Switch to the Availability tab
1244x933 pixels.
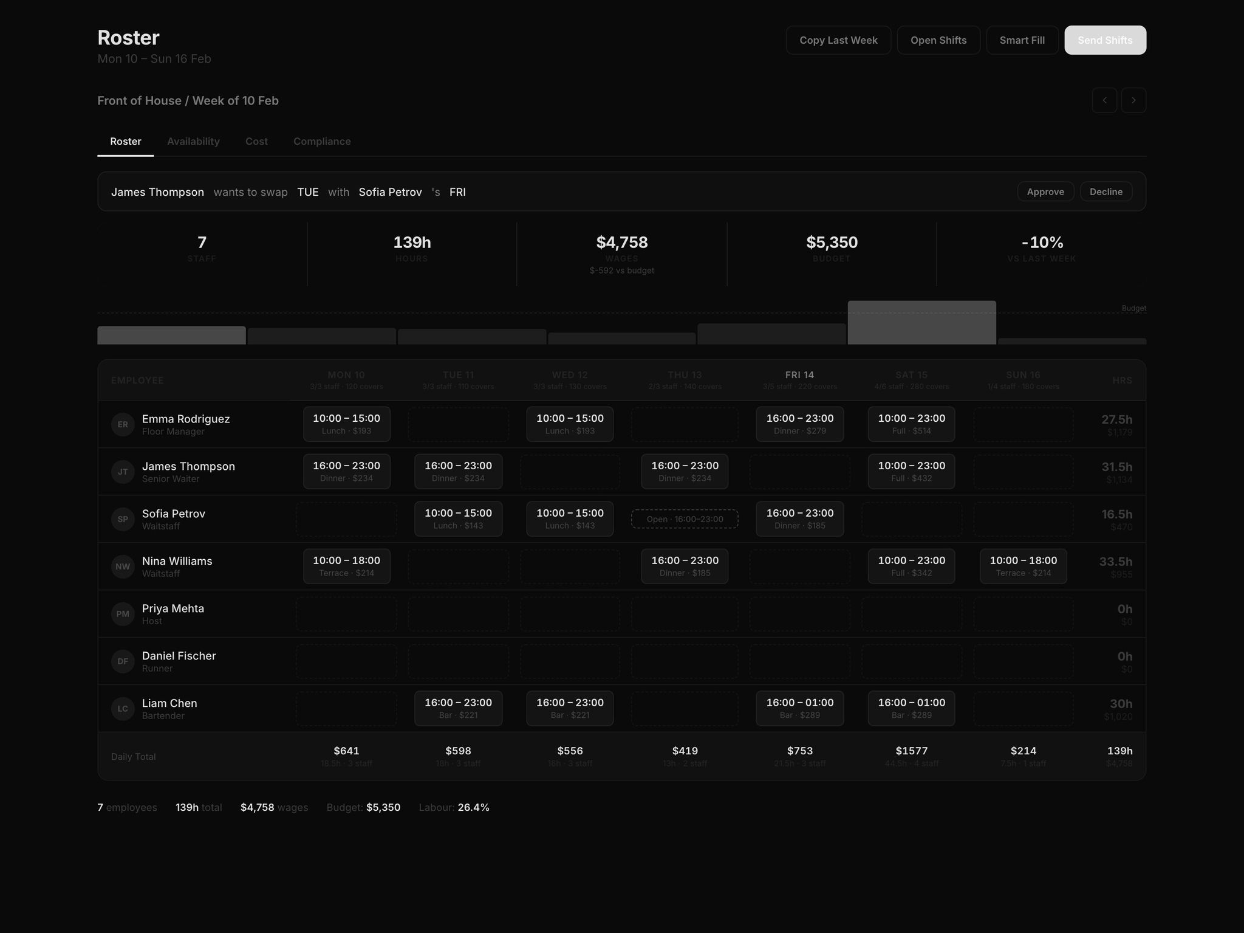pyautogui.click(x=193, y=142)
